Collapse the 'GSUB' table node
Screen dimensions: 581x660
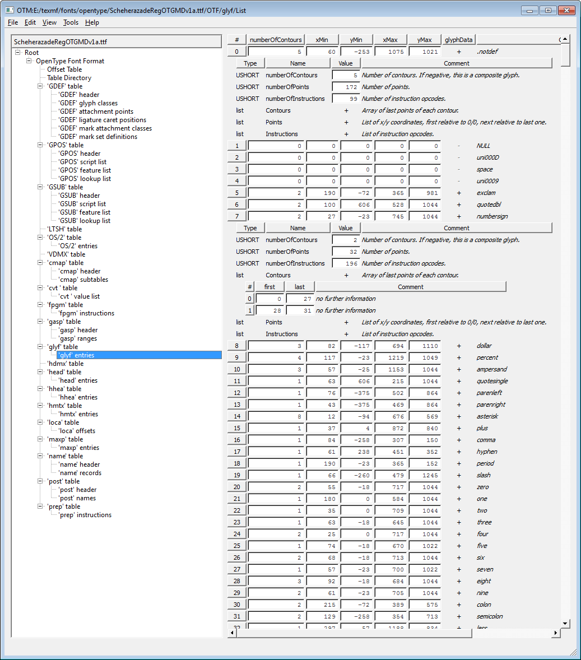tap(40, 187)
